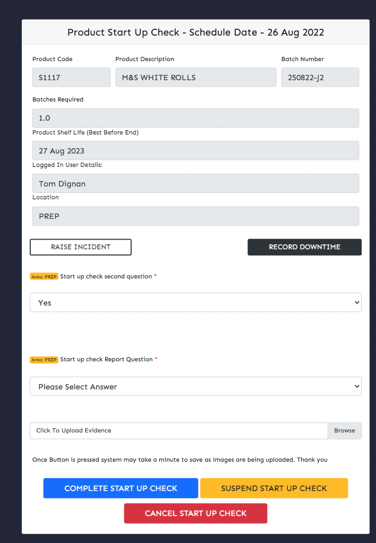Select the Product Shelf Life date field
This screenshot has height=543, width=376.
tap(195, 151)
